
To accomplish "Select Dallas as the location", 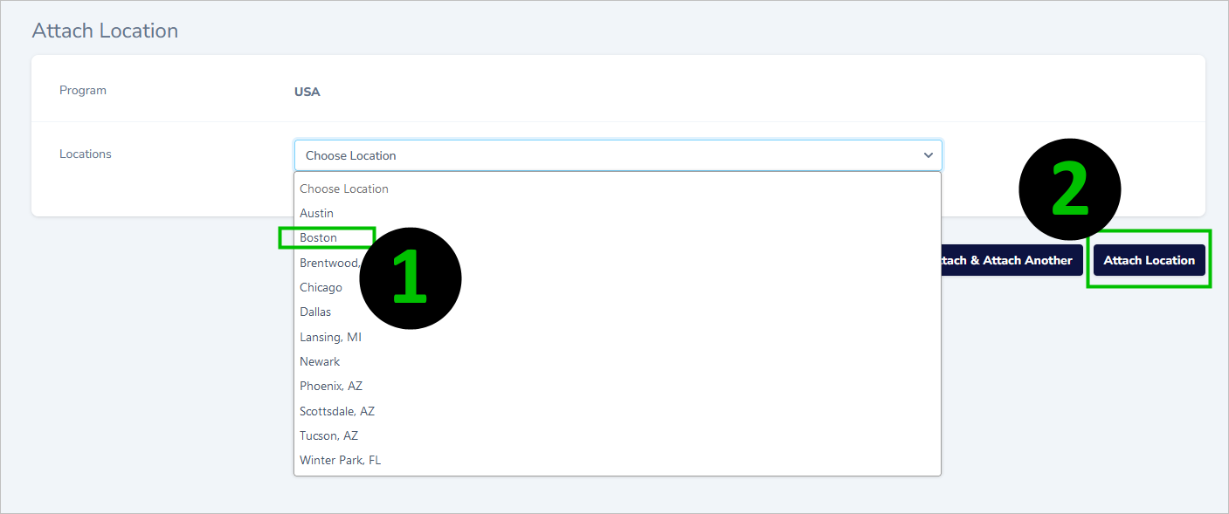I will [314, 312].
